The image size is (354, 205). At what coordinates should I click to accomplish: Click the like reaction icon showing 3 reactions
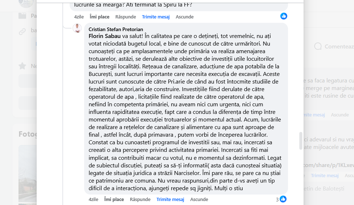[x=283, y=199]
